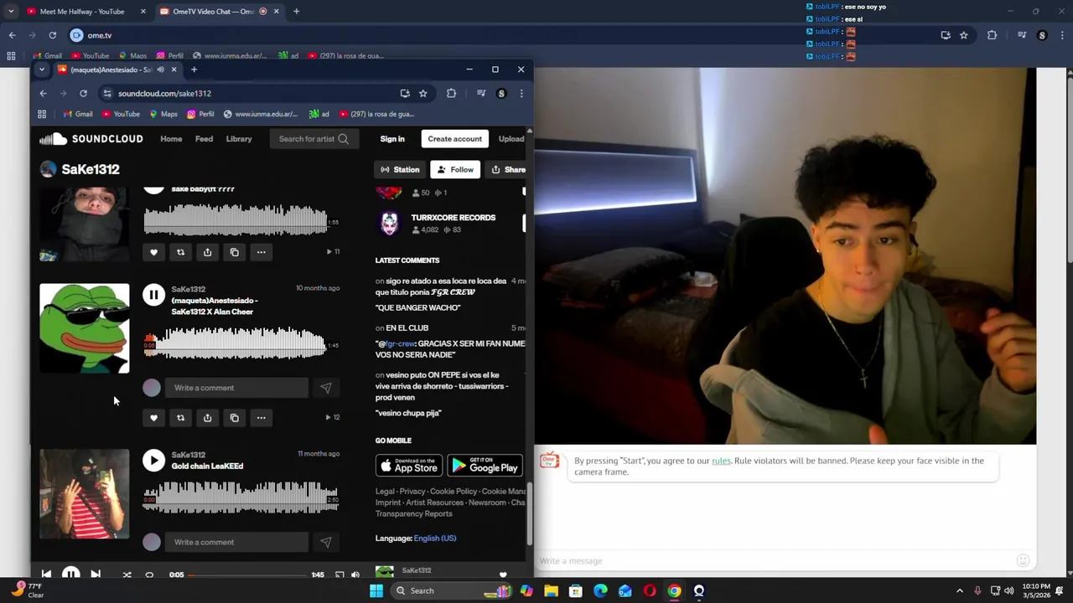Go back in the SoundCloud window
The width and height of the screenshot is (1073, 603).
pyautogui.click(x=43, y=93)
